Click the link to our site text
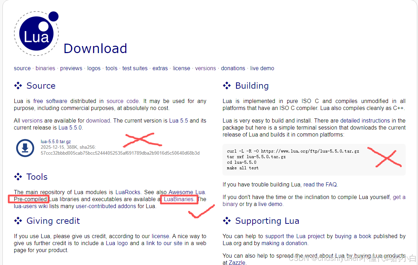The height and width of the screenshot is (265, 418). coord(164,243)
